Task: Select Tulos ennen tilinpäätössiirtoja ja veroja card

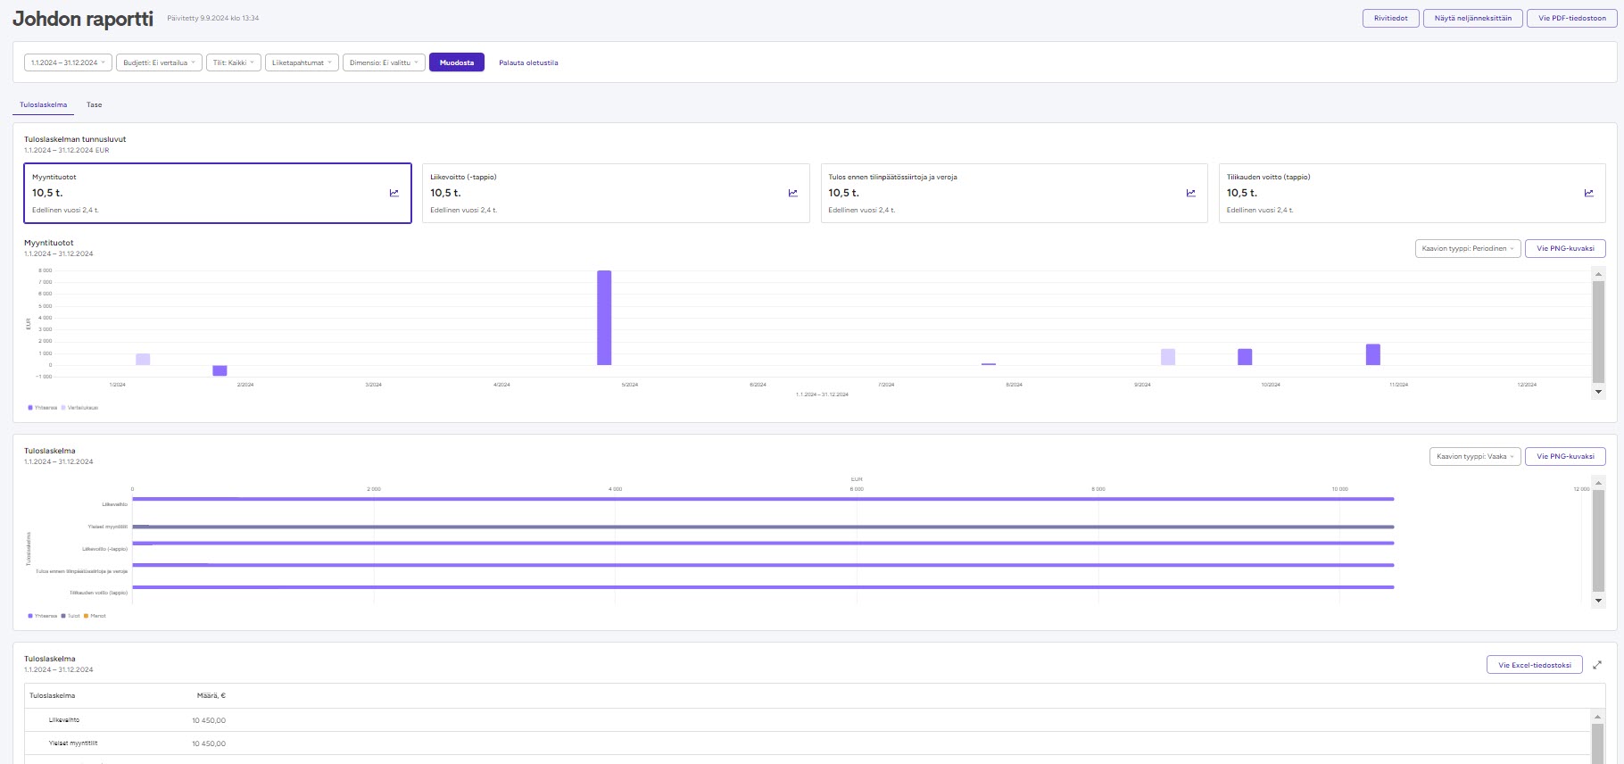Action: tap(1014, 193)
